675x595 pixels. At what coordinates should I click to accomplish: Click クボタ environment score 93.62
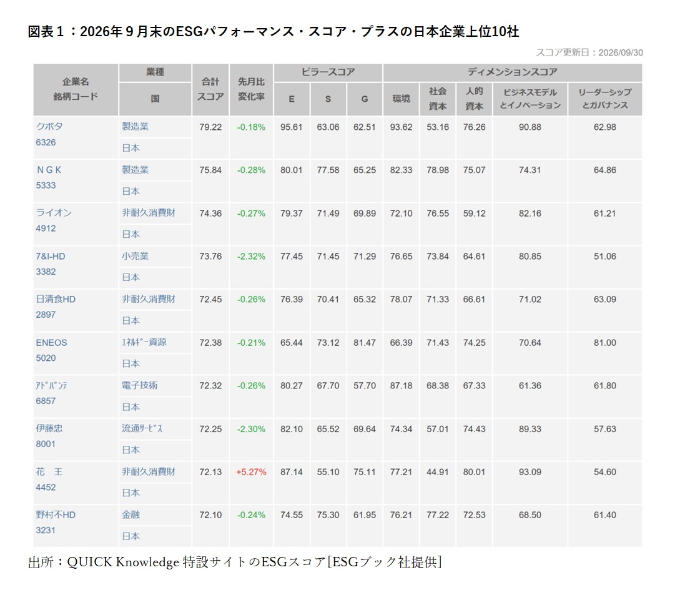(x=402, y=127)
